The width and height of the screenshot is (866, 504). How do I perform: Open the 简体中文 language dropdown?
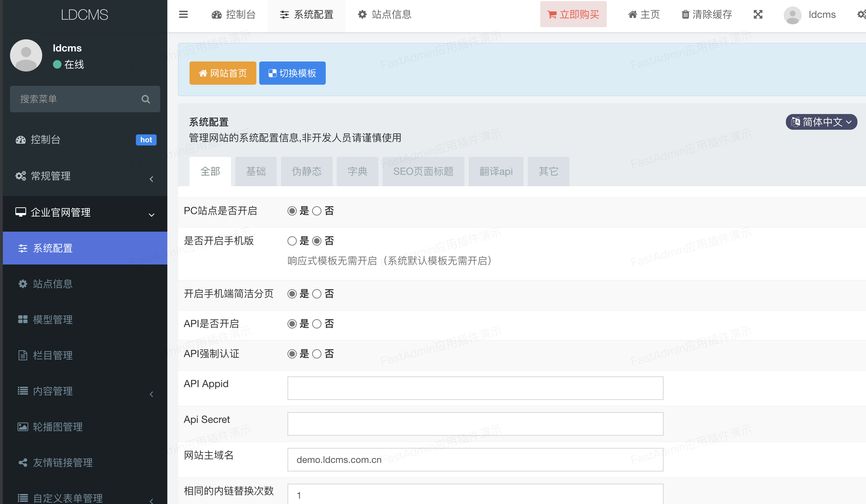tap(821, 122)
